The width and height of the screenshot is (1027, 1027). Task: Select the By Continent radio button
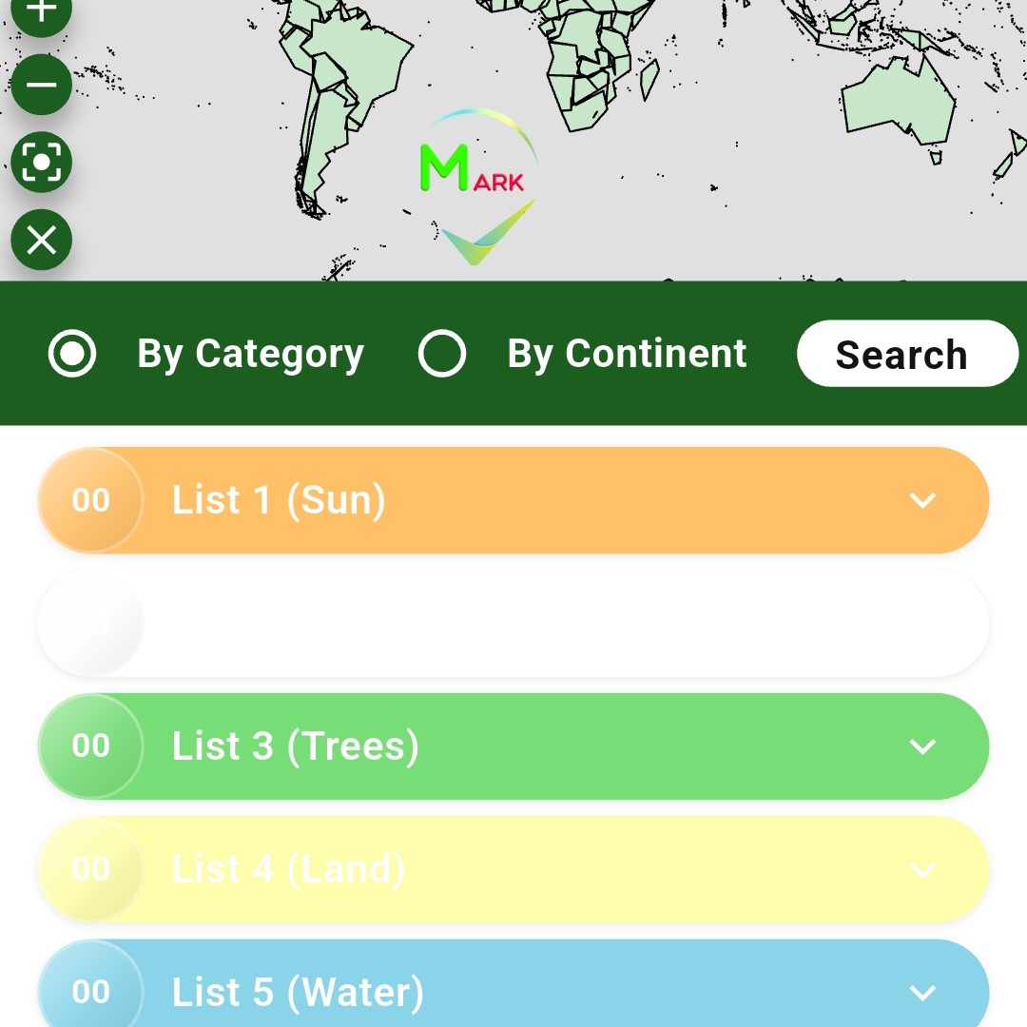pyautogui.click(x=442, y=354)
